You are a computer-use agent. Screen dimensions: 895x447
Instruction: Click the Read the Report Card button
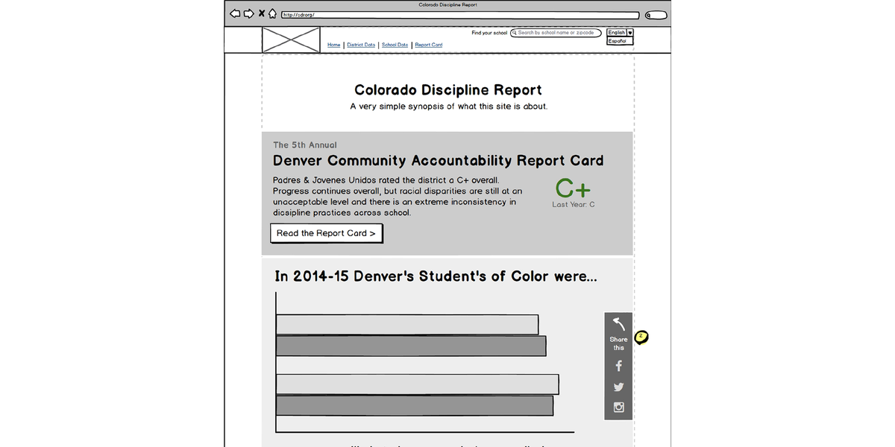pos(327,233)
